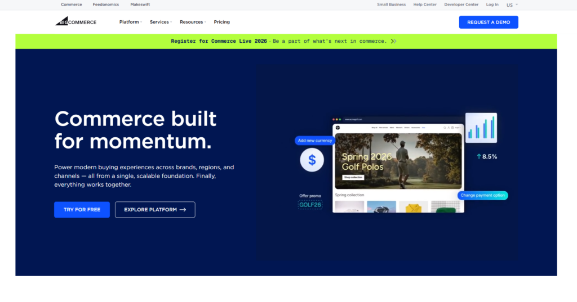The width and height of the screenshot is (577, 302).
Task: Click the Log In link
Action: pos(492,4)
